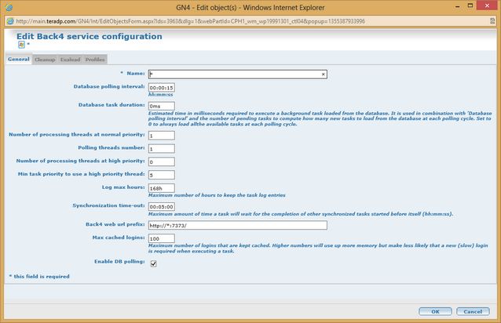Image resolution: width=501 pixels, height=323 pixels.
Task: Edit the Polling threads number field
Action: coord(161,149)
